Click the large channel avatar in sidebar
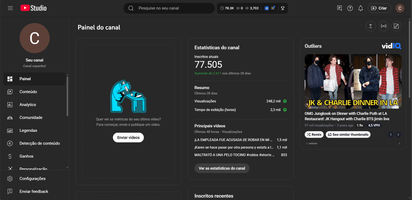 point(35,38)
